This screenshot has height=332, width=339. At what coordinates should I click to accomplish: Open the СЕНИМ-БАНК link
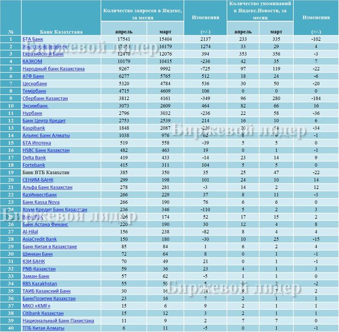[38, 180]
